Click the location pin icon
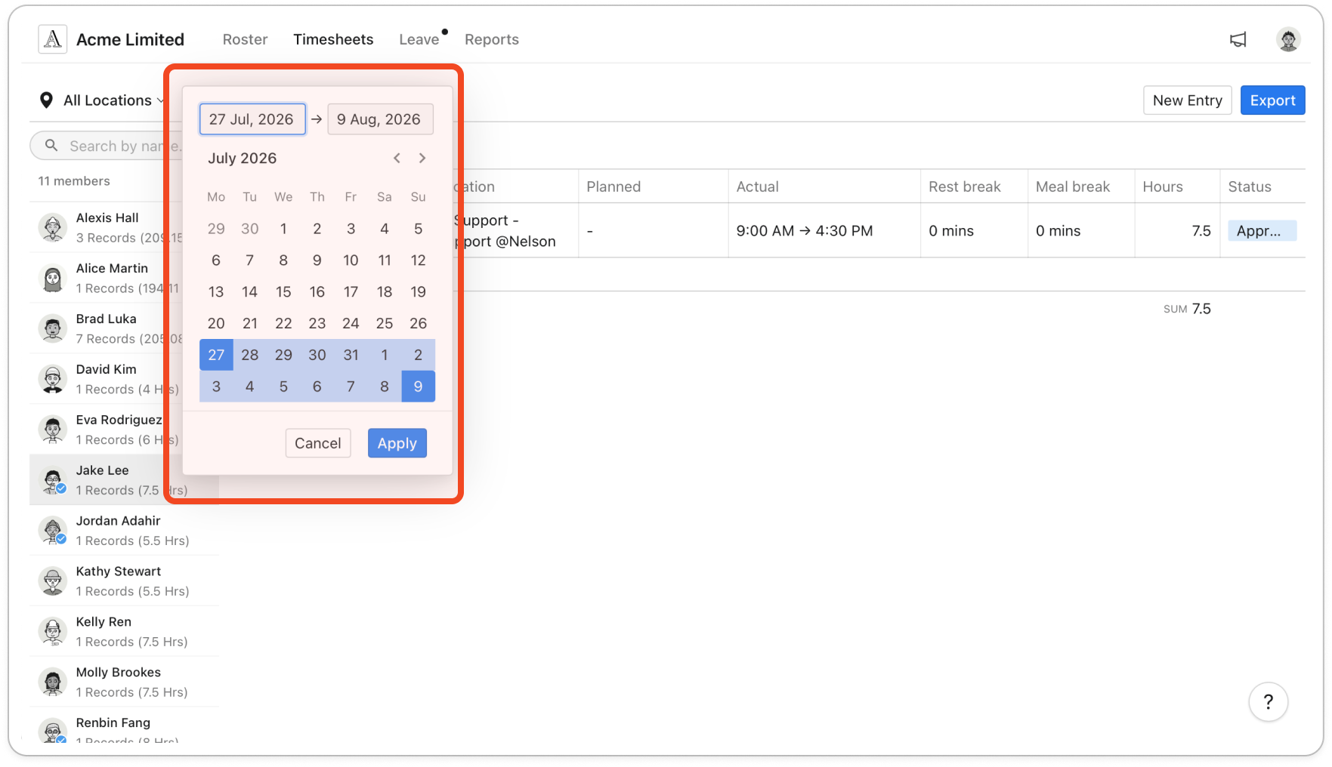The width and height of the screenshot is (1332, 767). pos(46,100)
